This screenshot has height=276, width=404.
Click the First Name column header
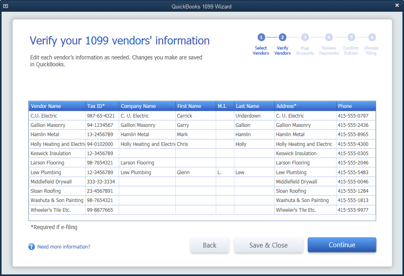click(196, 106)
